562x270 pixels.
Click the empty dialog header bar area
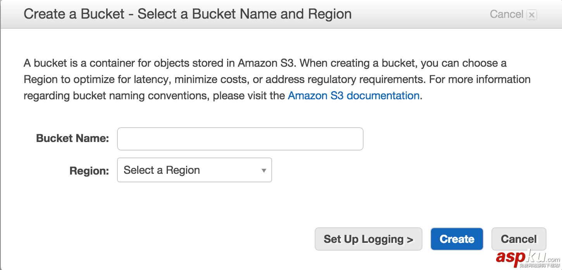coord(419,14)
